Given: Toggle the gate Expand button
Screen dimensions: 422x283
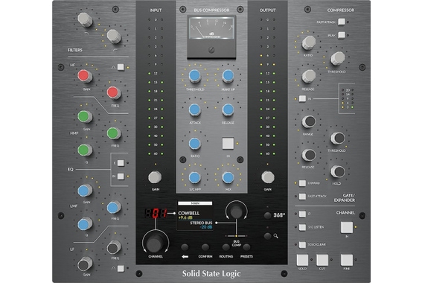Looking at the screenshot, I should (302, 183).
